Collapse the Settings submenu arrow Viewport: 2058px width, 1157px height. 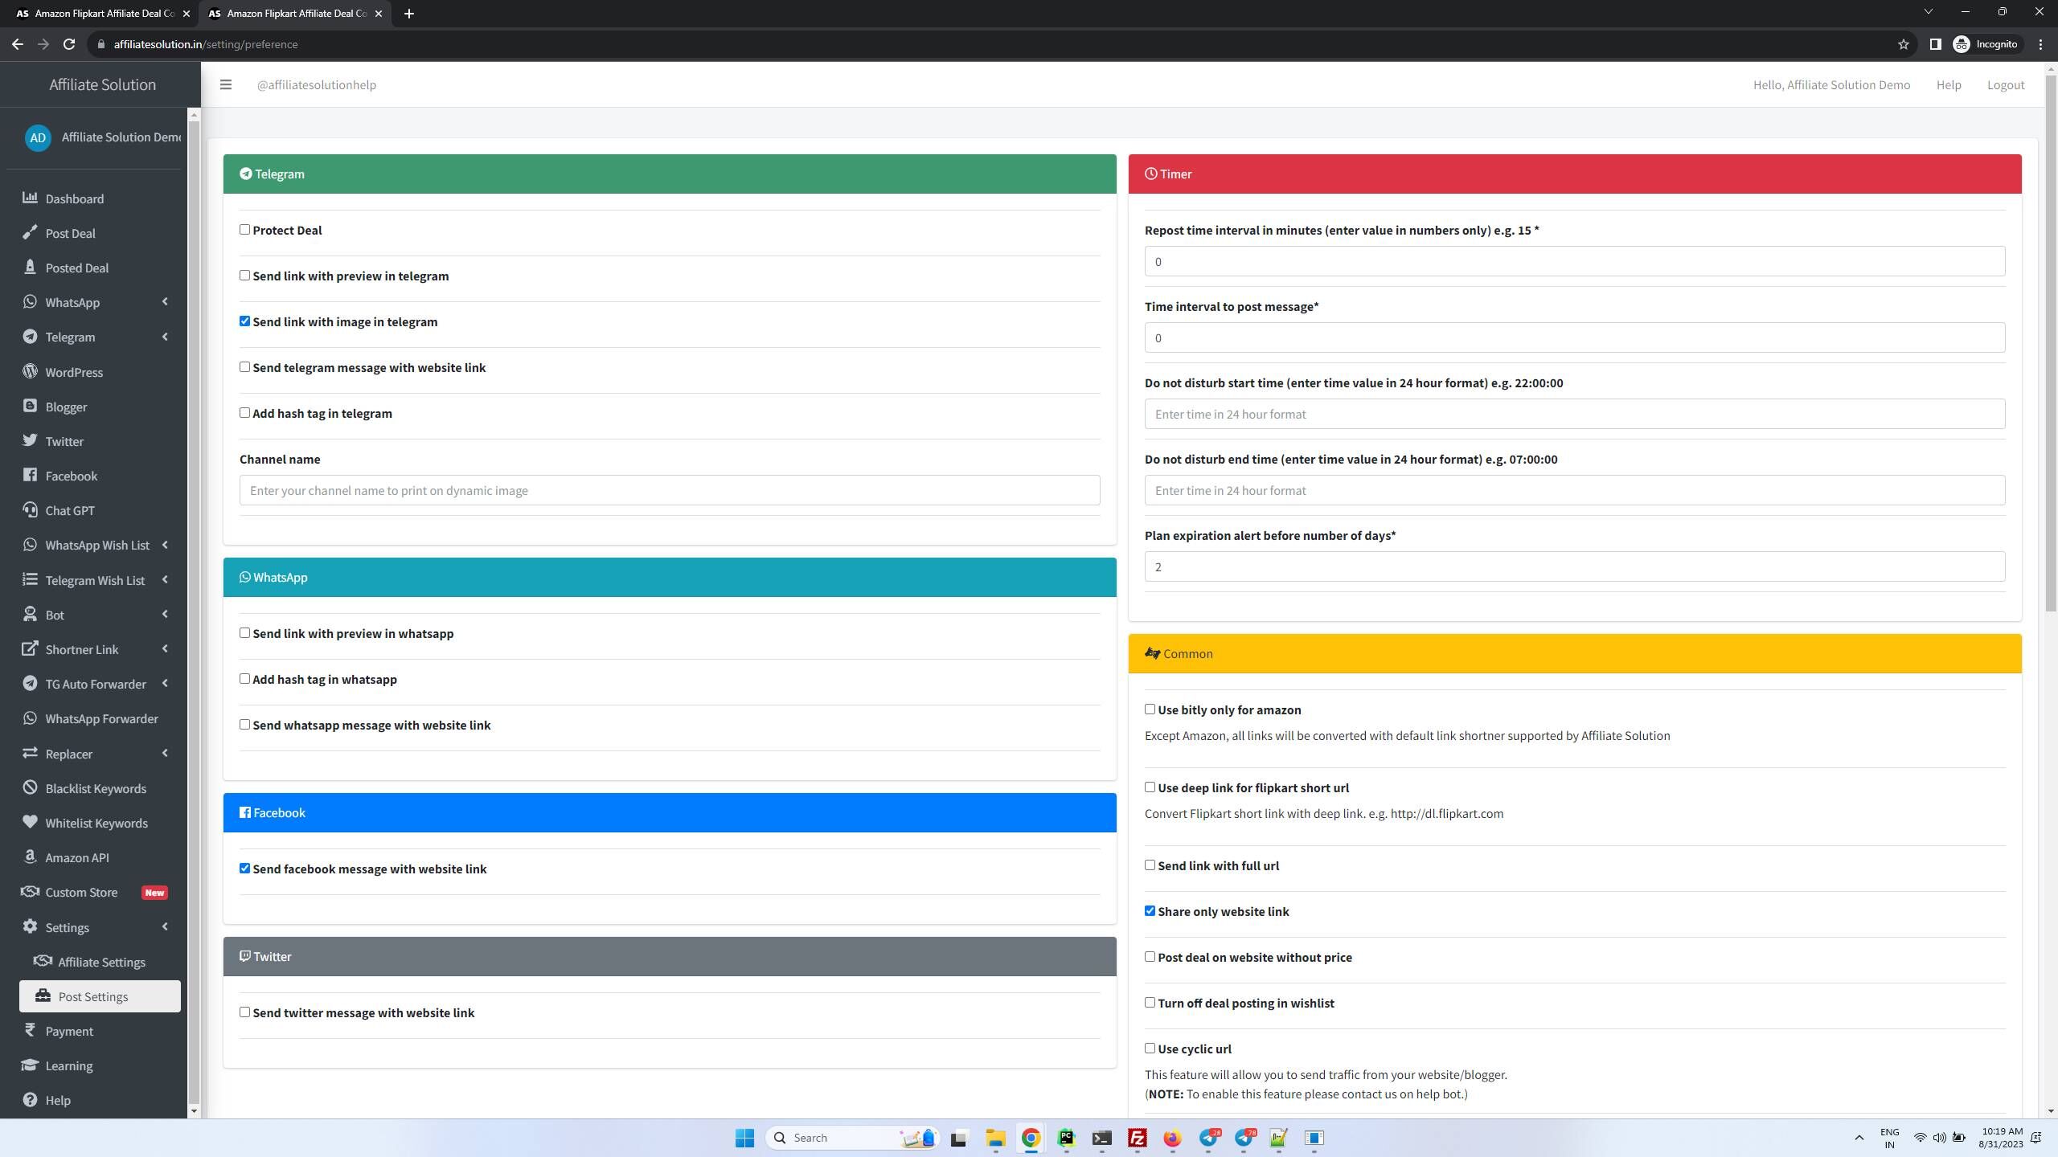pos(165,926)
